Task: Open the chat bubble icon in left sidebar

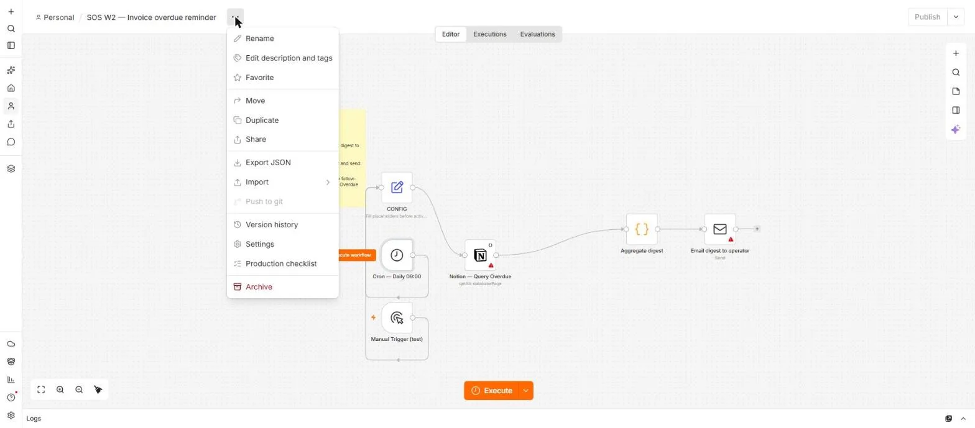Action: coord(11,142)
